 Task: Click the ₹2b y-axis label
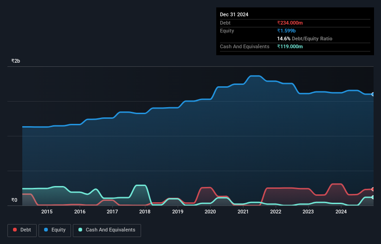point(16,61)
